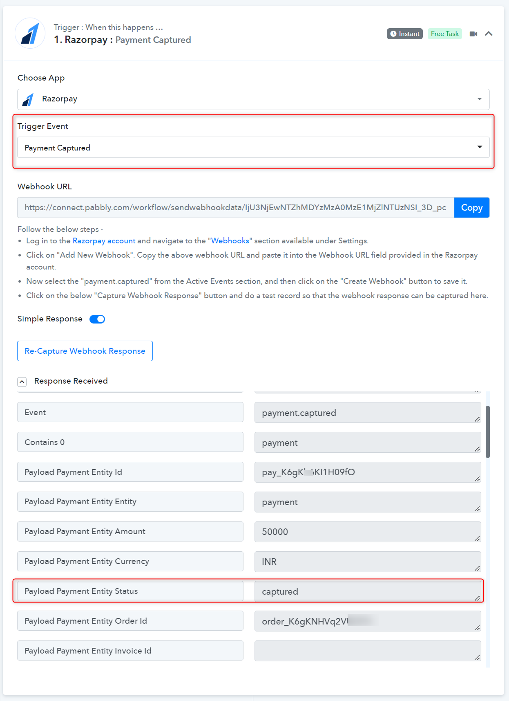Click Re-Capture Webhook Response button
The image size is (509, 701).
[x=85, y=351]
